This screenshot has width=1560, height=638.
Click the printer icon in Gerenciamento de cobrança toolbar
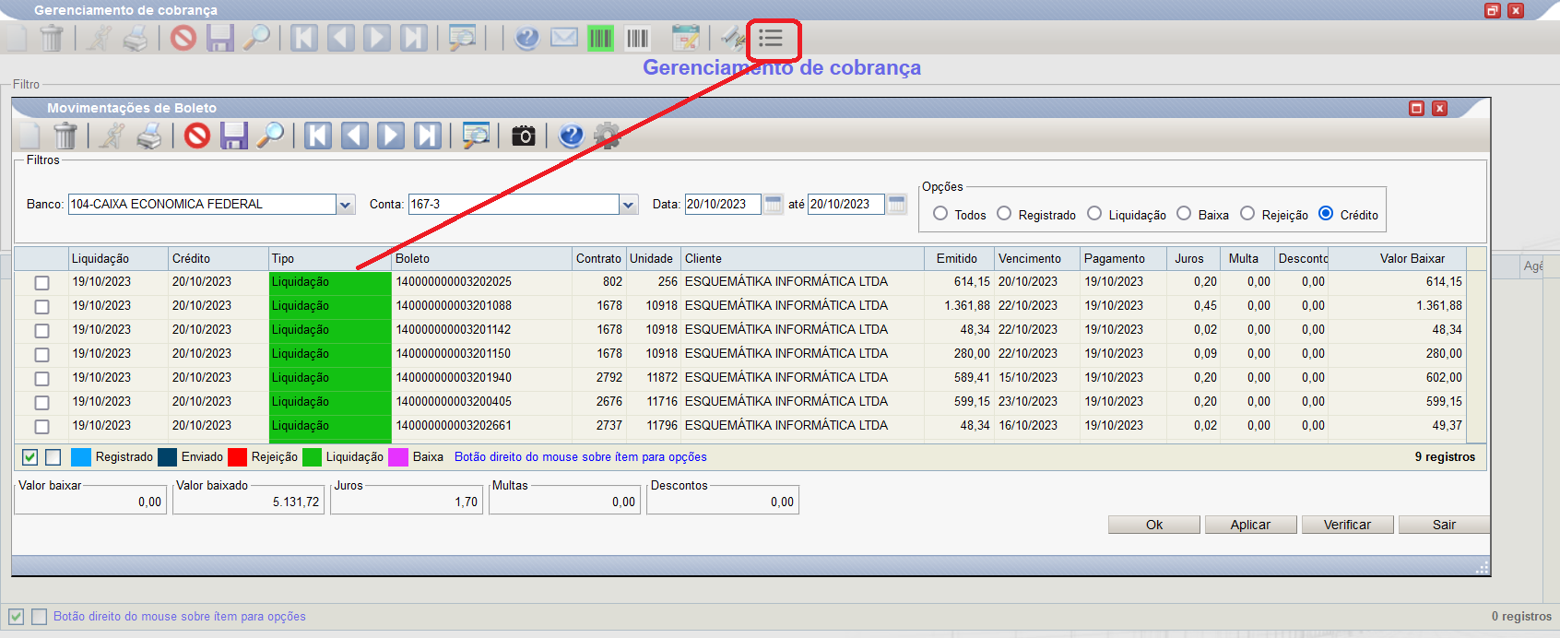tap(136, 38)
